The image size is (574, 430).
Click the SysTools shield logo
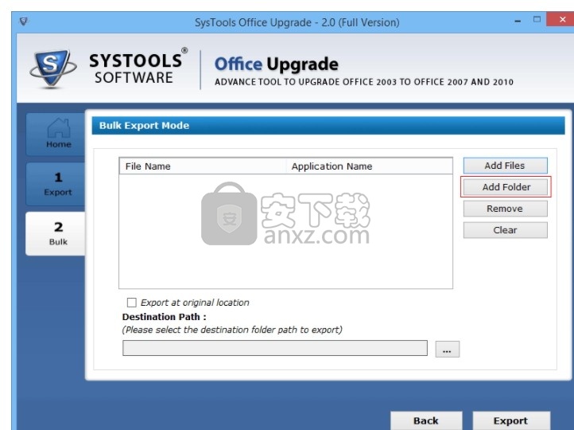[x=53, y=68]
